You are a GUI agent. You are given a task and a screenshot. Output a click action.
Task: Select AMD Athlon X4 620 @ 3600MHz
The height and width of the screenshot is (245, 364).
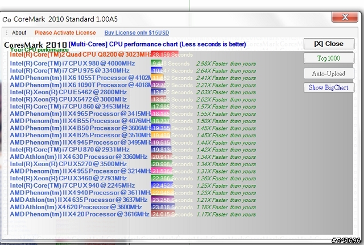coord(76,207)
